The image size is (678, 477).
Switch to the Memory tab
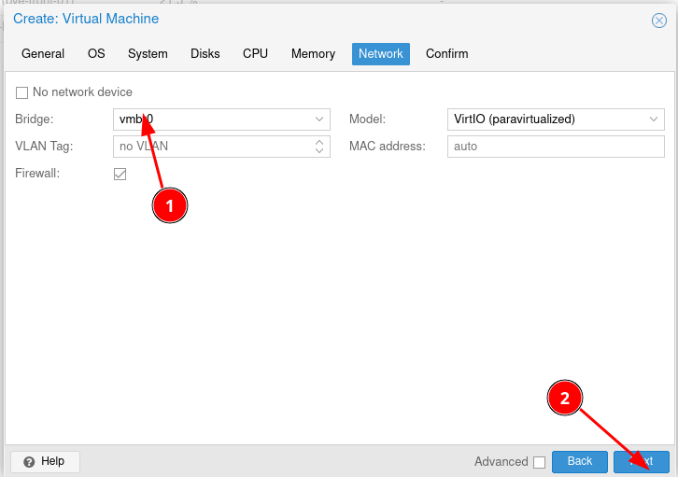click(313, 54)
